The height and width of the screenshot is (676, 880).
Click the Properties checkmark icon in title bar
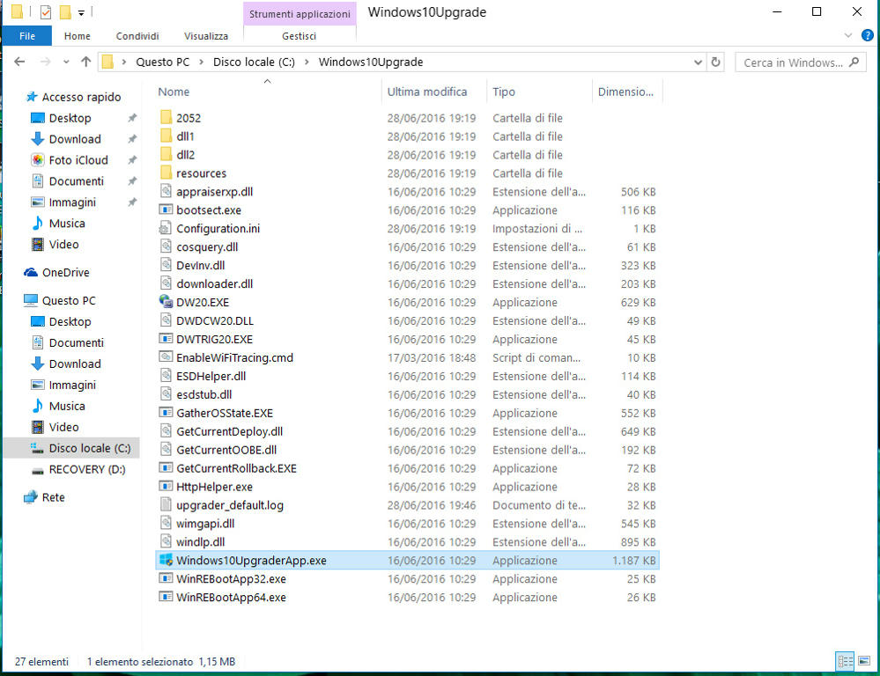47,12
